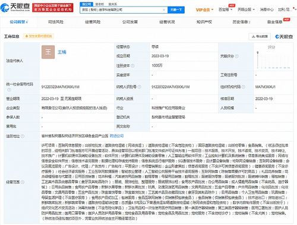Open info icon below 统一社会信用代码
The image size is (297, 225).
(9, 90)
